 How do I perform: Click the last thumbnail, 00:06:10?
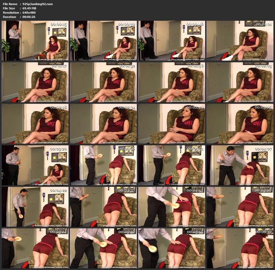(240, 248)
